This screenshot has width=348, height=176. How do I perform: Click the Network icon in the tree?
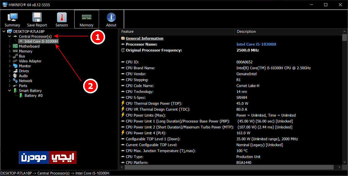point(15,81)
